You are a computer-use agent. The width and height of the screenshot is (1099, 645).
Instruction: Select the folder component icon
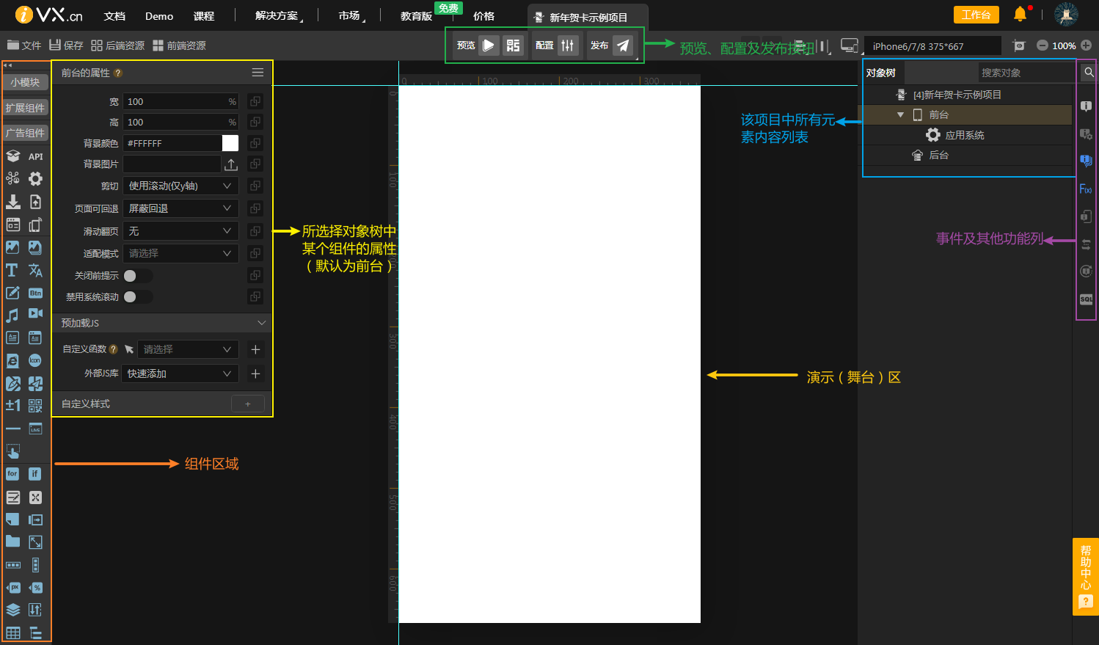point(12,542)
